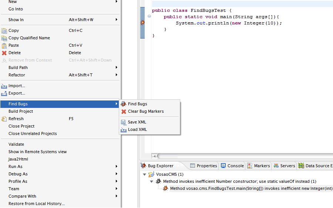Viewport: 333px width, 208px height.
Task: Collapse the main method fold toggle
Action: 149,16
